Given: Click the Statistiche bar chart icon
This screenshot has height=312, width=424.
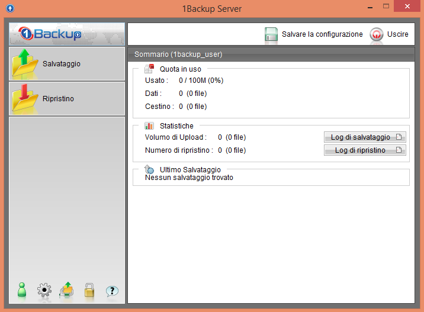Looking at the screenshot, I should (x=149, y=126).
